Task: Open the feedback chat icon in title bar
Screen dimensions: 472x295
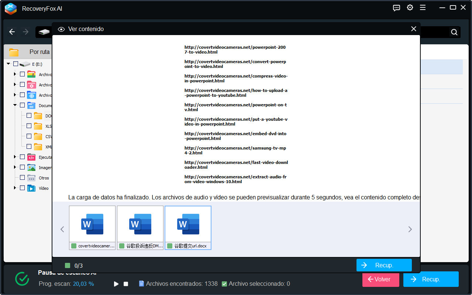Action: [397, 8]
